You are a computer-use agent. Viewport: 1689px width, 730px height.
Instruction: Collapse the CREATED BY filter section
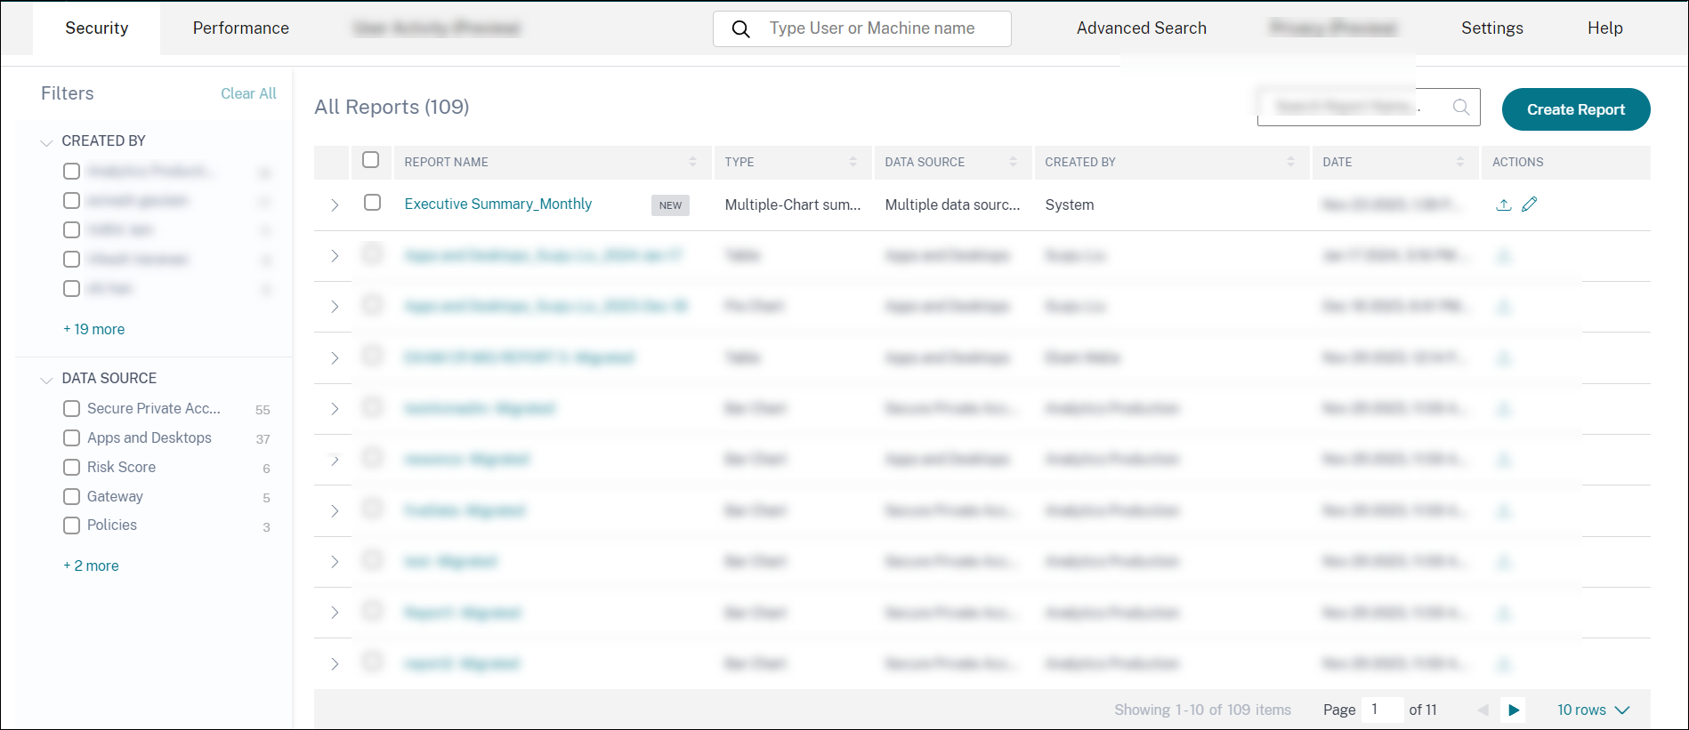[x=47, y=142]
